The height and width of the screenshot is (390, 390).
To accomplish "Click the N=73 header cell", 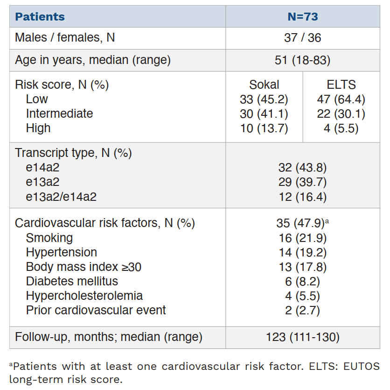I will point(303,17).
